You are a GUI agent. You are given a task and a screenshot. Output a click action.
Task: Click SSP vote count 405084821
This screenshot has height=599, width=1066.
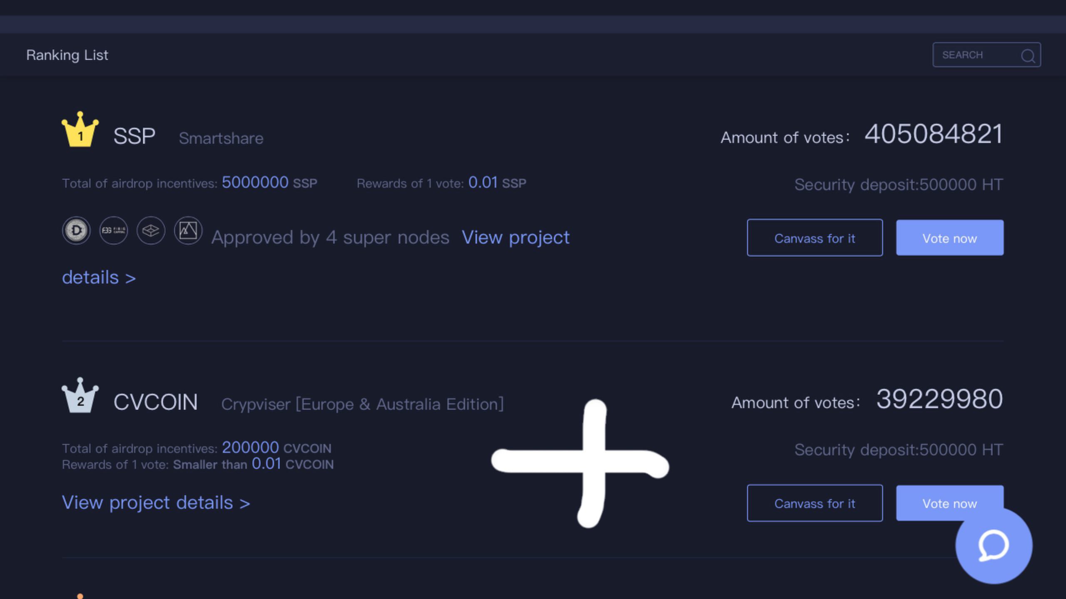click(x=934, y=134)
